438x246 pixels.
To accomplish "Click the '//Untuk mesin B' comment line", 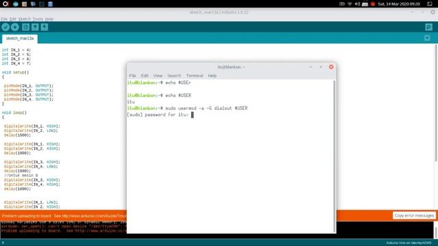I will (21, 176).
